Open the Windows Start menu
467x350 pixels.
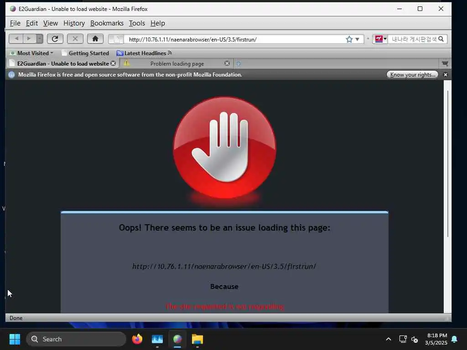15,339
